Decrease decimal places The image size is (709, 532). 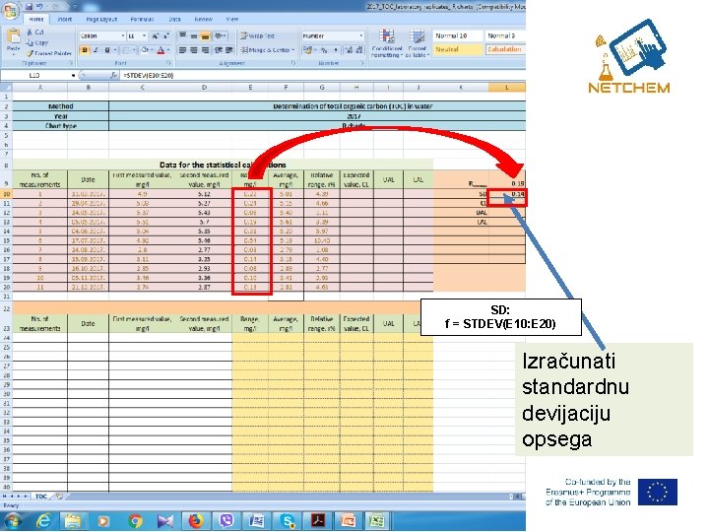tap(359, 50)
